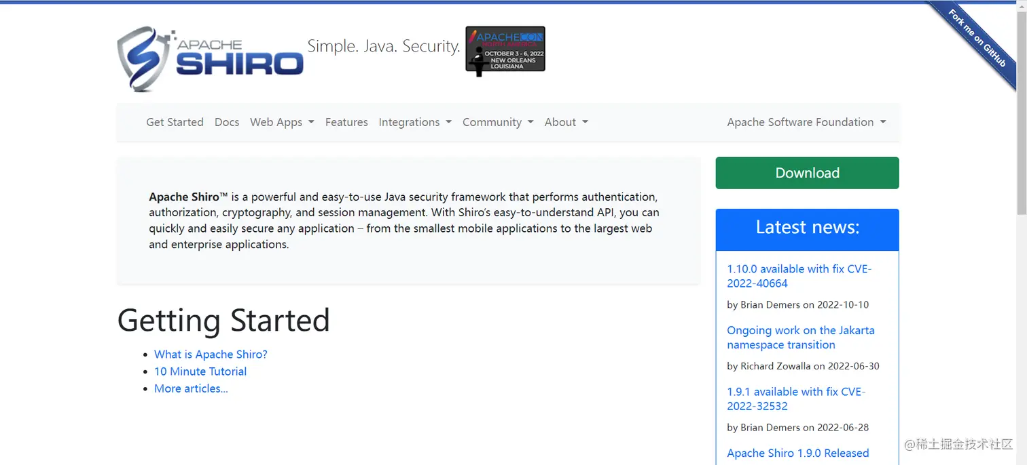This screenshot has width=1027, height=465.
Task: Open the More articles... link
Action: click(191, 388)
